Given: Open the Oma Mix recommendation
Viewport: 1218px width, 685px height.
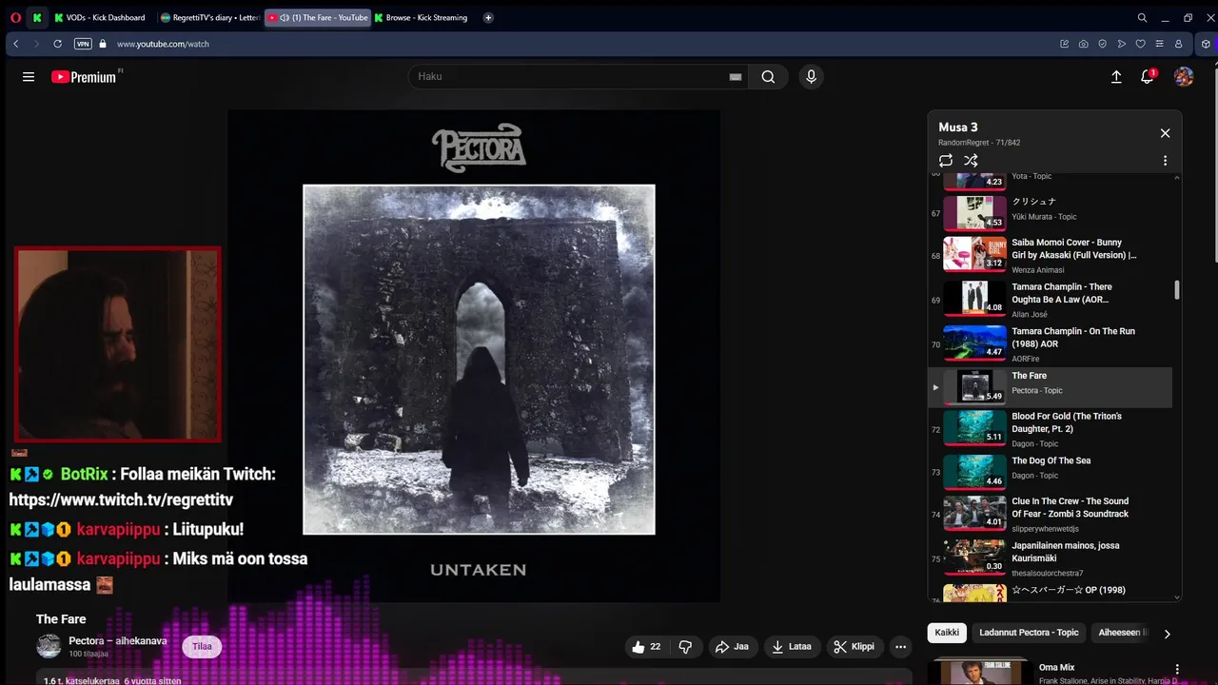Looking at the screenshot, I should (x=1057, y=668).
